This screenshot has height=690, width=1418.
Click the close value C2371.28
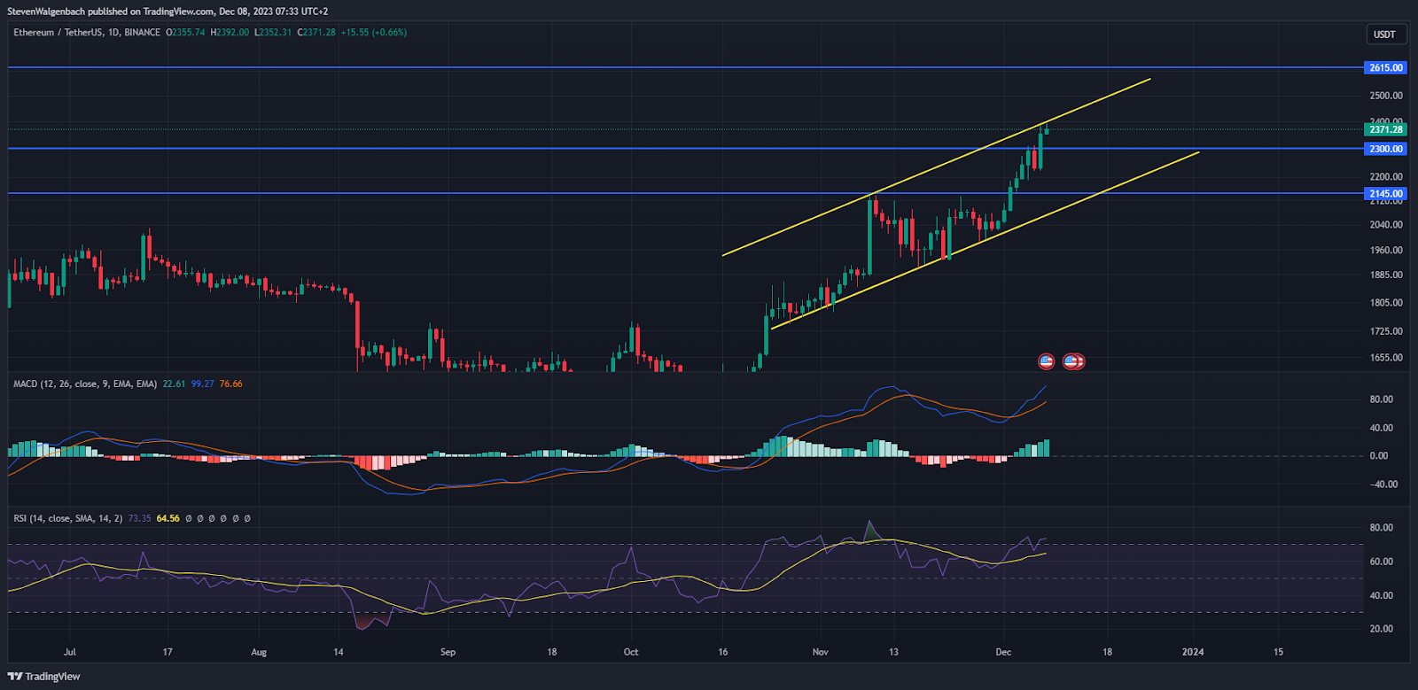click(316, 33)
